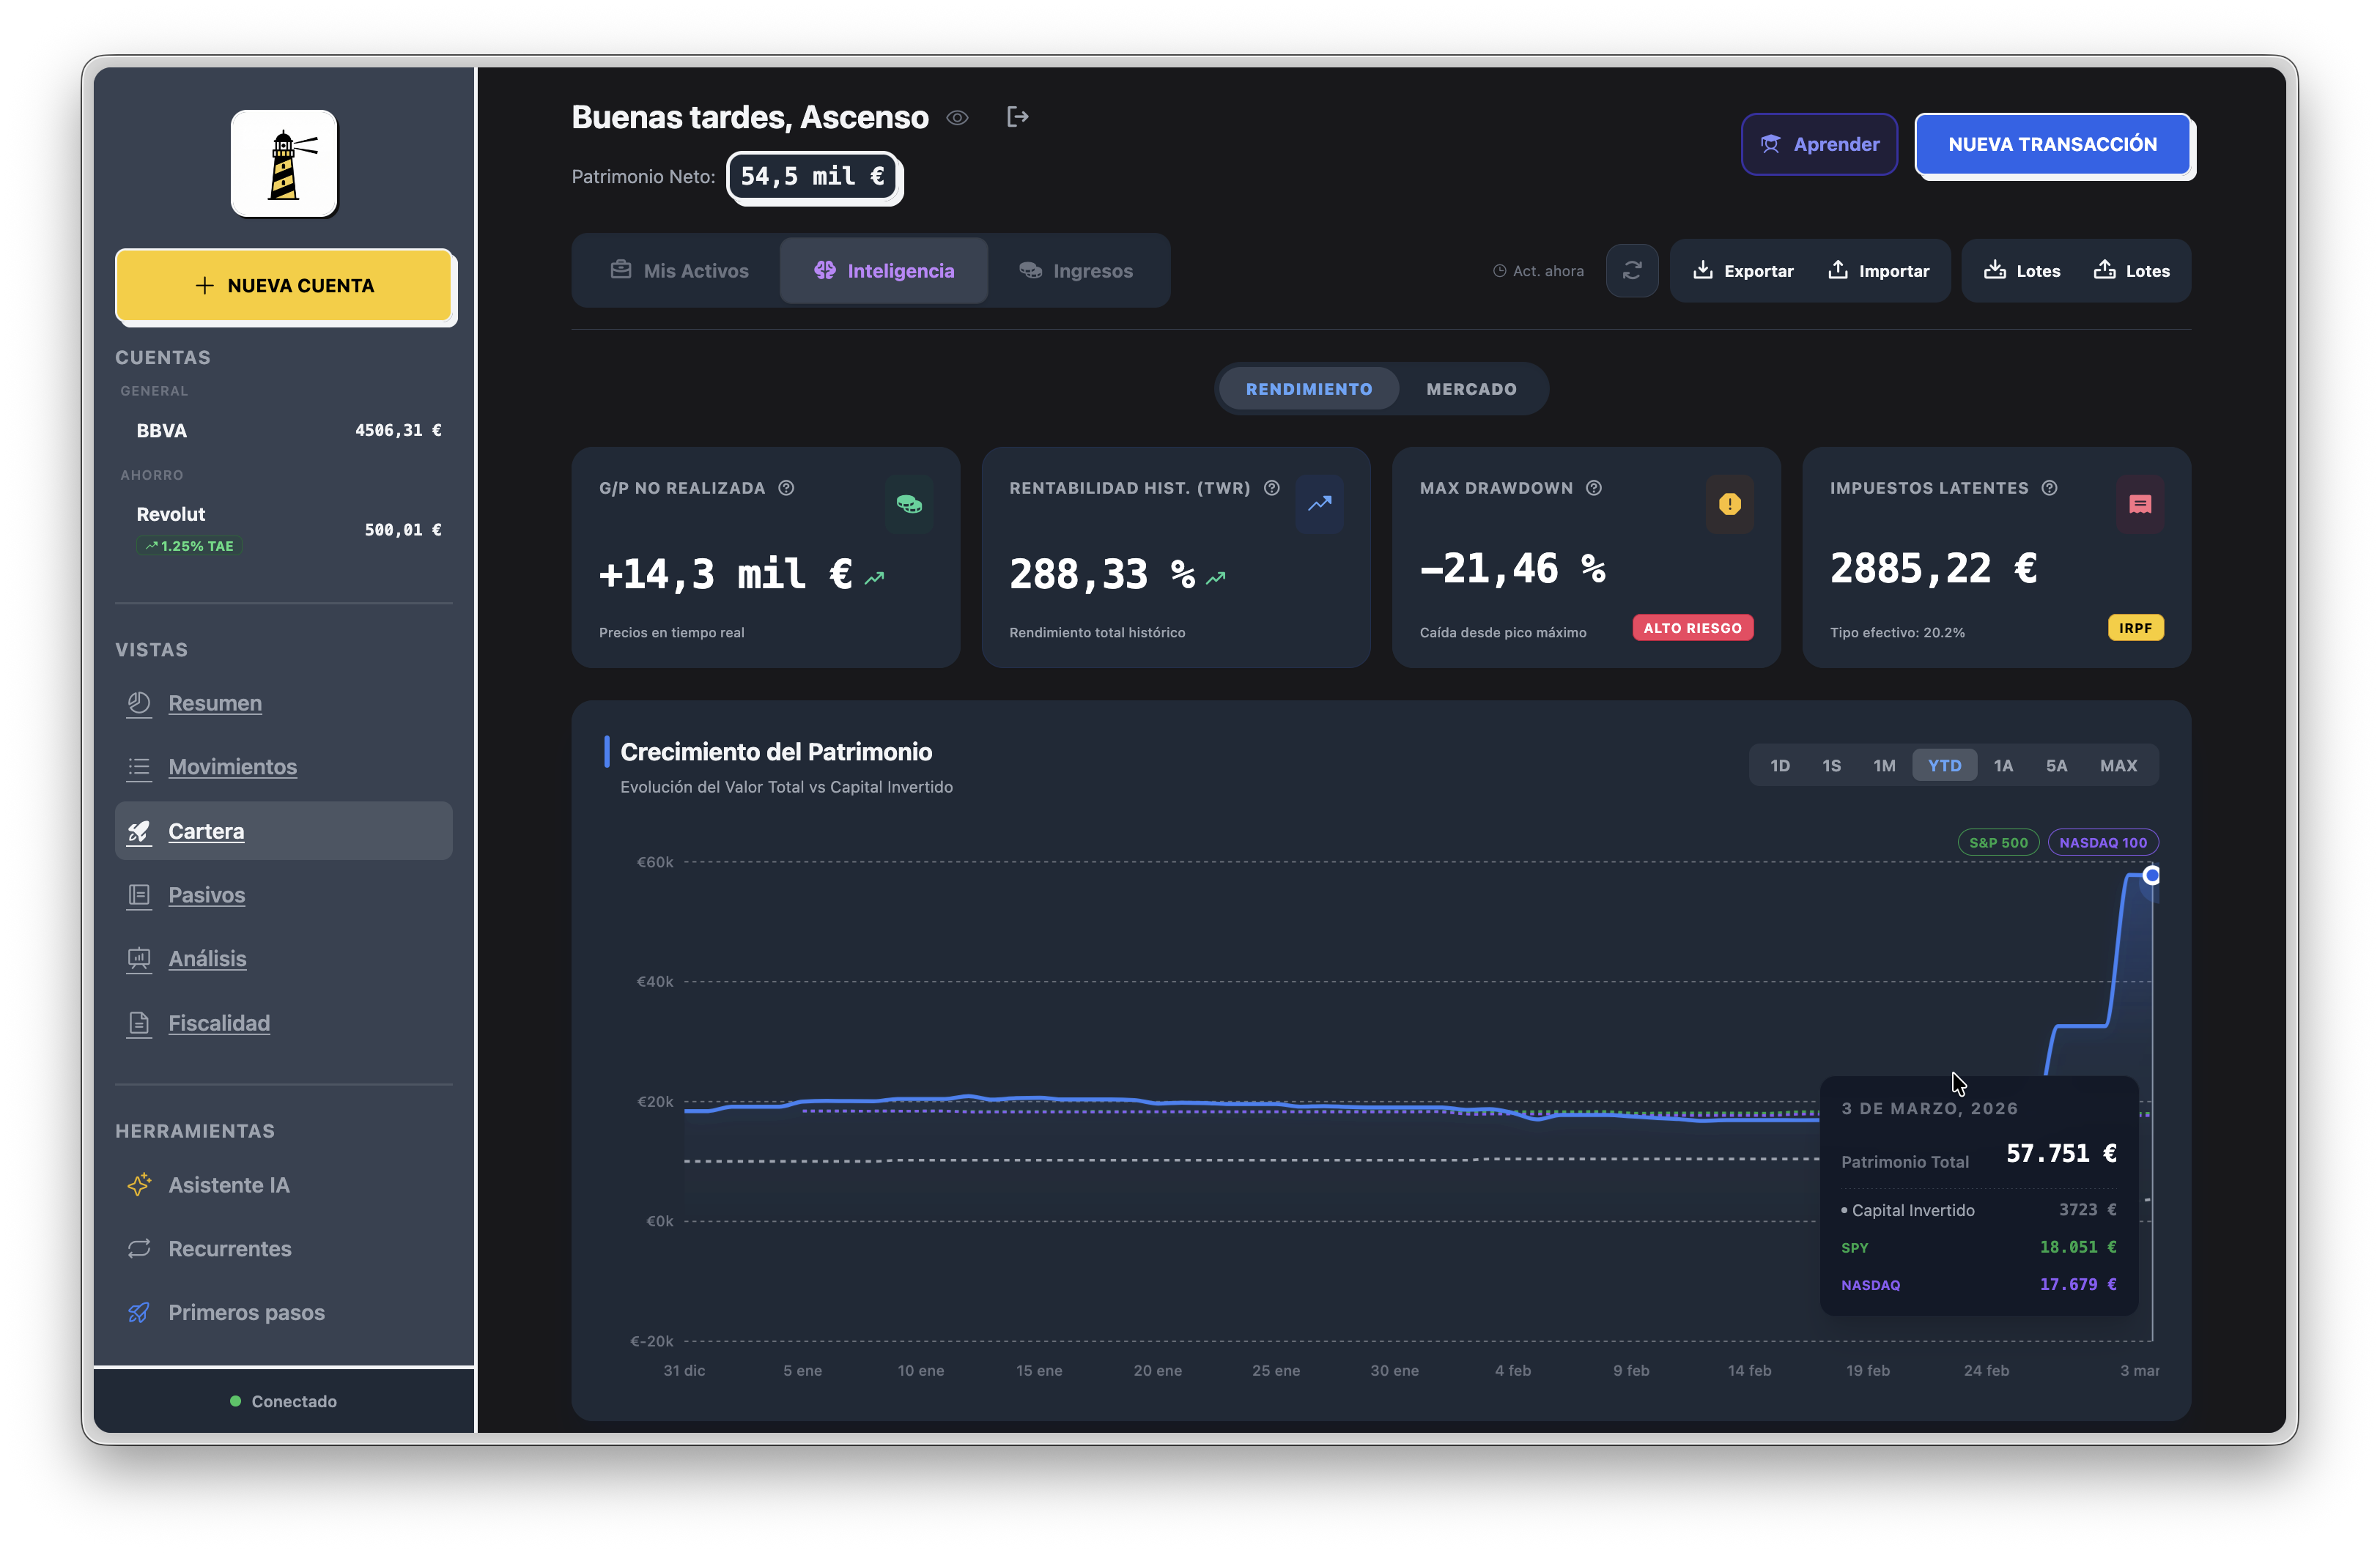
Task: Toggle balance visibility eye icon
Action: click(957, 118)
